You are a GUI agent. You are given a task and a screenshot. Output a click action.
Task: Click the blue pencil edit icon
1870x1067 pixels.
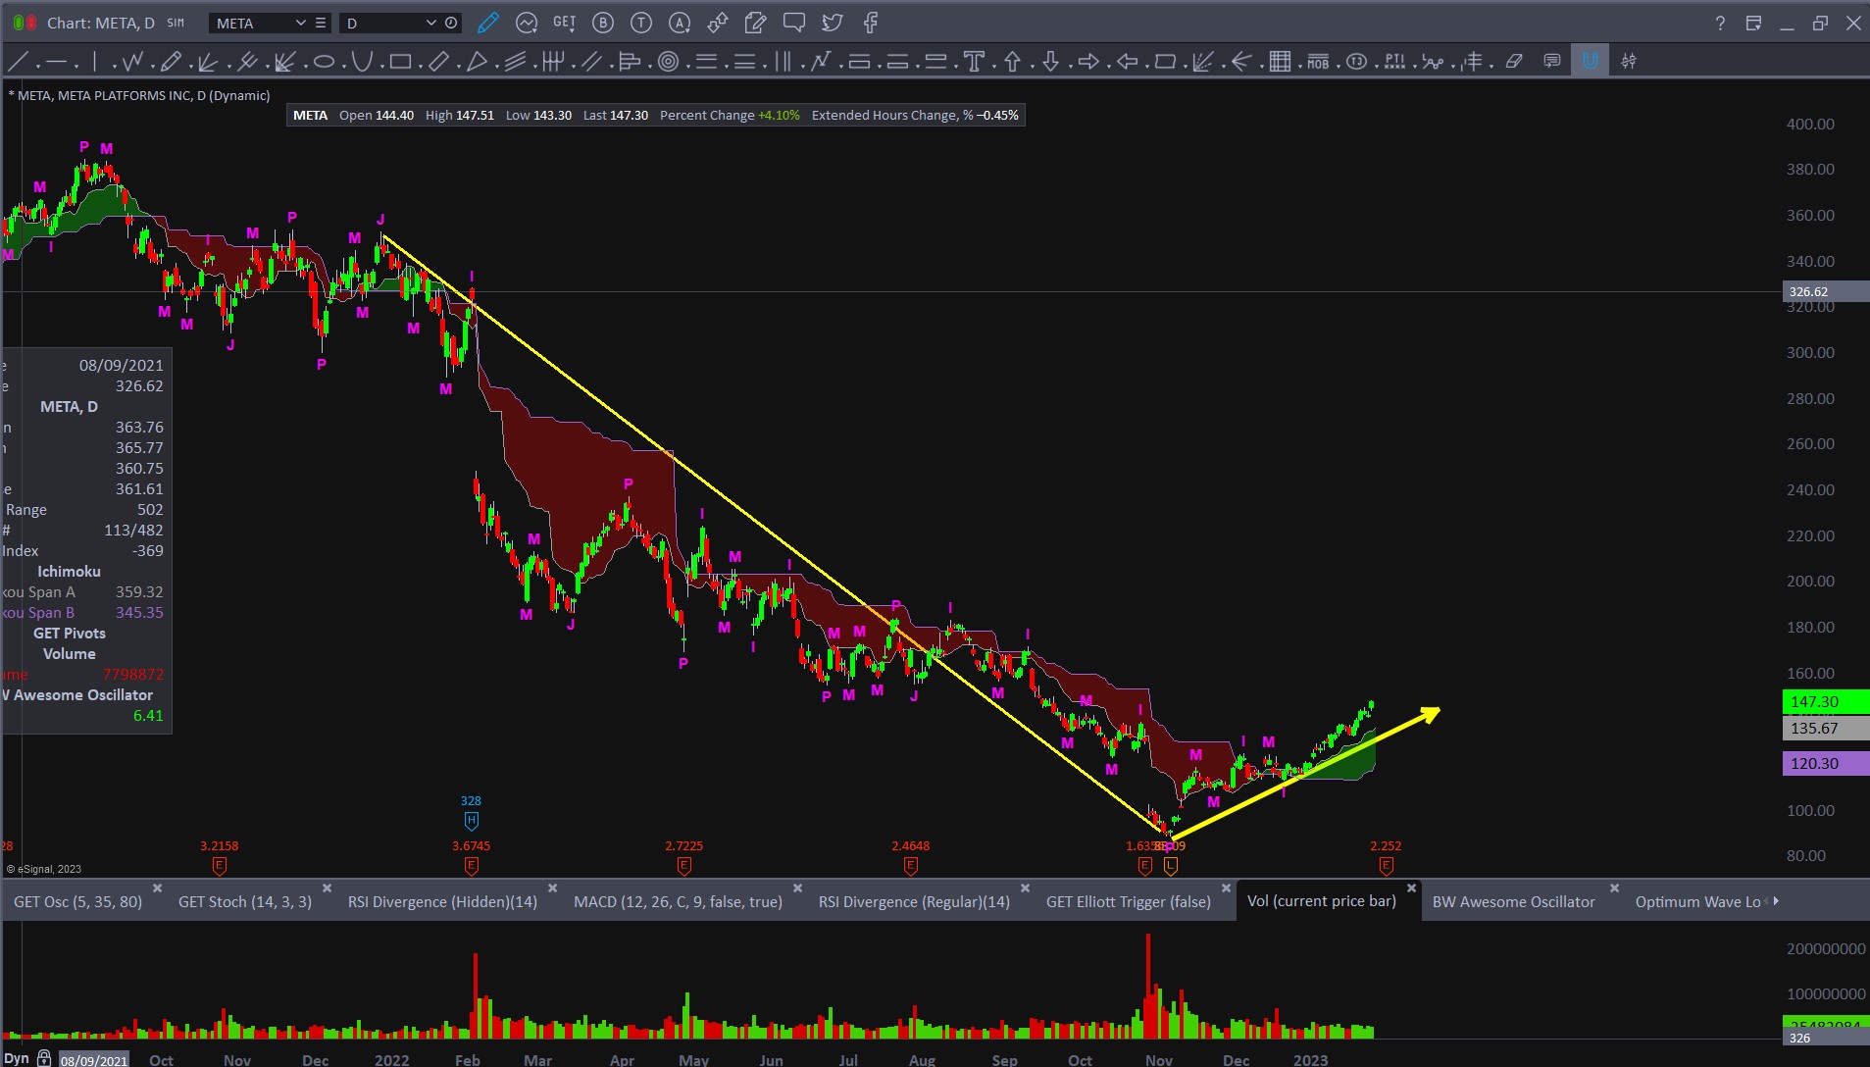(487, 23)
